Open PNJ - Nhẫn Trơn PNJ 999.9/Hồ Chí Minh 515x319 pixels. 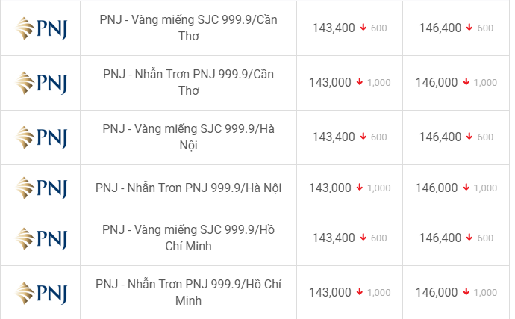click(189, 292)
